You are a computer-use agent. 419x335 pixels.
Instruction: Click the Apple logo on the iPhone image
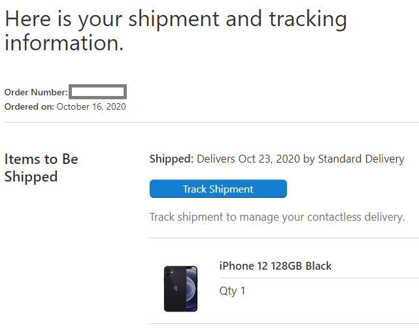176,288
